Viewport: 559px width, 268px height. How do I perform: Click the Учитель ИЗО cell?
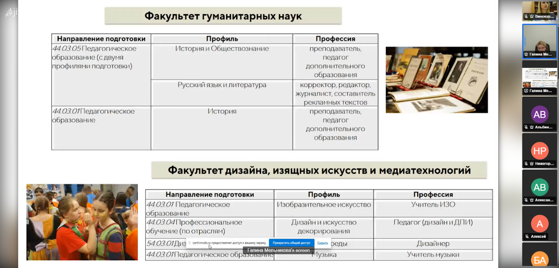point(433,209)
